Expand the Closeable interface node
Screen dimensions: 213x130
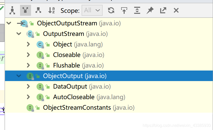point(28,55)
